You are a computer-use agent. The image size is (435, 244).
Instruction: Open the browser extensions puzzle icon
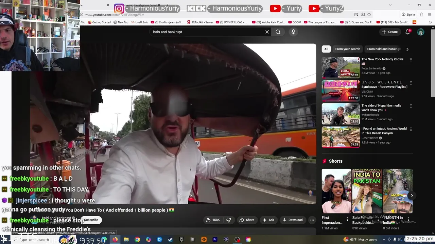tap(421, 15)
